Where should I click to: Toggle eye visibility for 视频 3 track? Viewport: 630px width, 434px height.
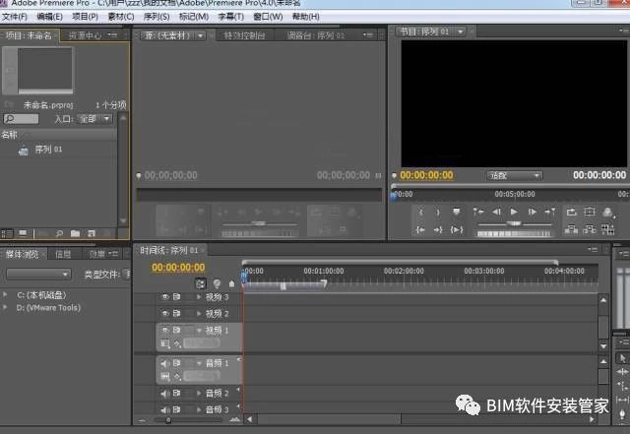(x=165, y=297)
